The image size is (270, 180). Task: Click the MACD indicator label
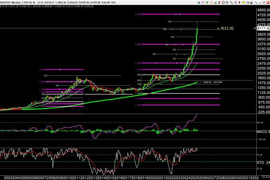pos(263,132)
